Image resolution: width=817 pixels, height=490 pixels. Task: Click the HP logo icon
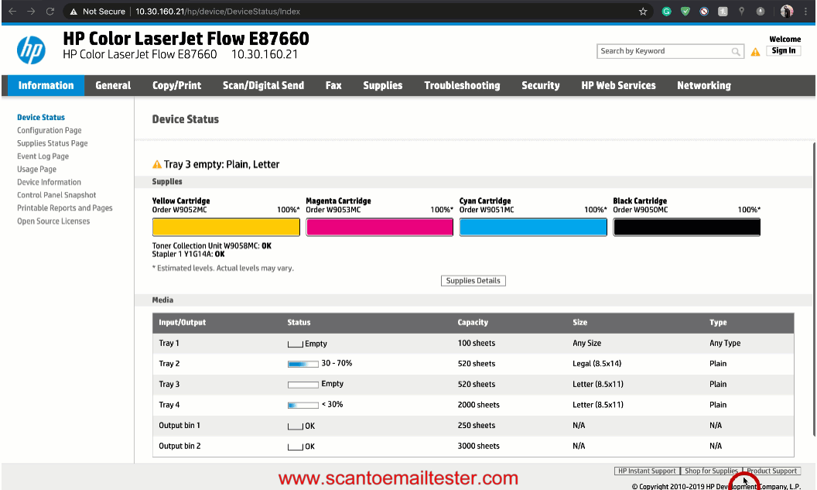(31, 50)
